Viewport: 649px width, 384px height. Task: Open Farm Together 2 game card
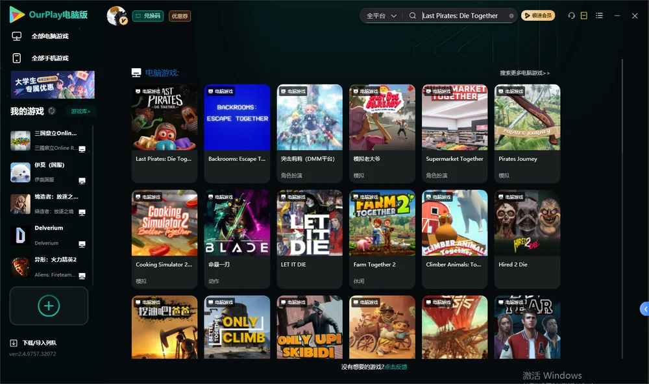pyautogui.click(x=382, y=239)
